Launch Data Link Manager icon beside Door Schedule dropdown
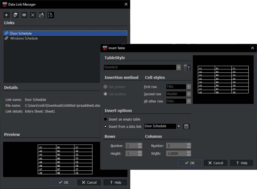The image size is (257, 189). click(x=186, y=126)
